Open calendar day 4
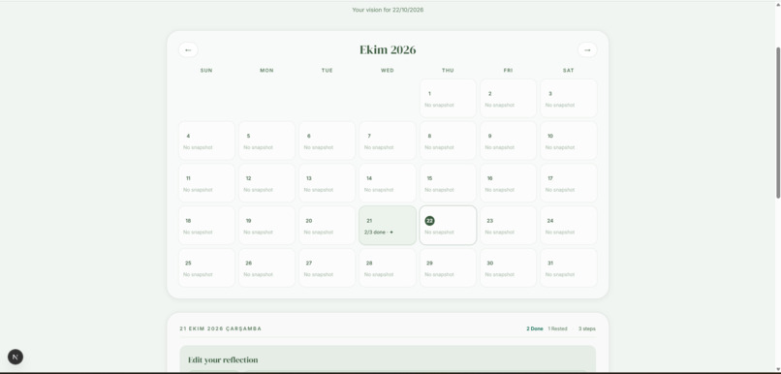781x374 pixels. [206, 140]
